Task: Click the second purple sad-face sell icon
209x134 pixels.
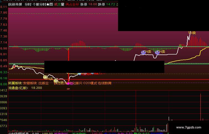Action: 157,52
